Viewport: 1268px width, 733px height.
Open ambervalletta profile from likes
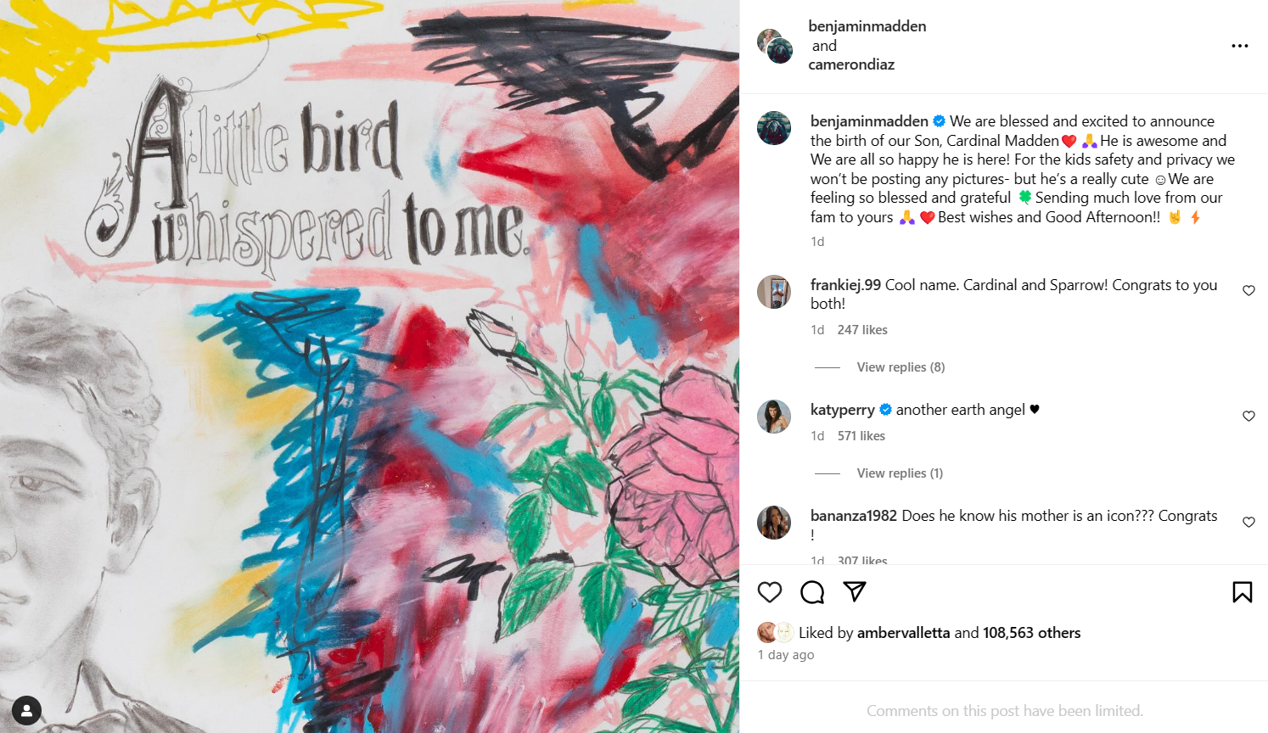903,633
